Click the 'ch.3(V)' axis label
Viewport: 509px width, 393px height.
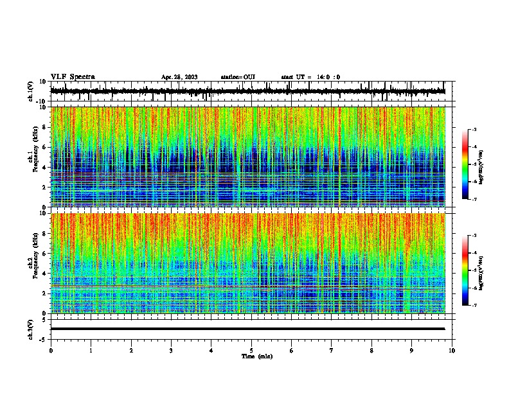pyautogui.click(x=30, y=330)
